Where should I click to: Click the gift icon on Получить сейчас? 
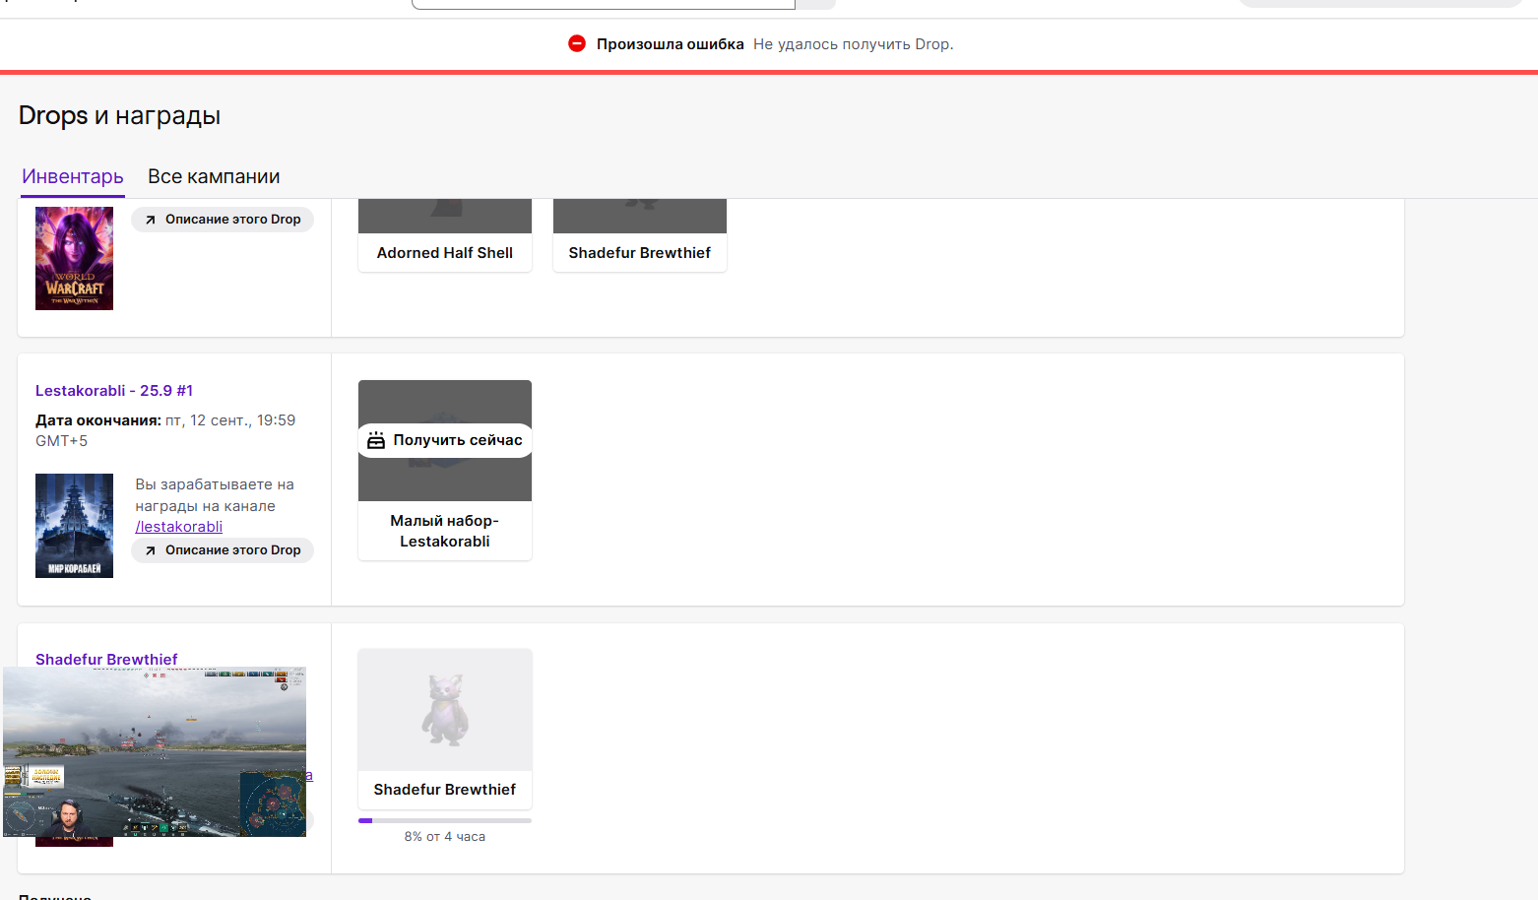tap(376, 440)
